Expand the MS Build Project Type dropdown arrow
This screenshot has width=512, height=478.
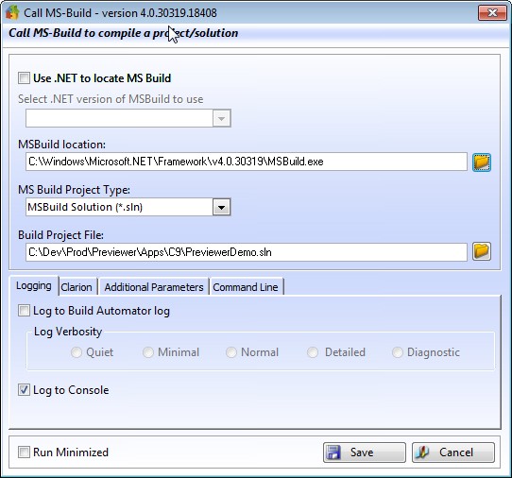click(221, 207)
